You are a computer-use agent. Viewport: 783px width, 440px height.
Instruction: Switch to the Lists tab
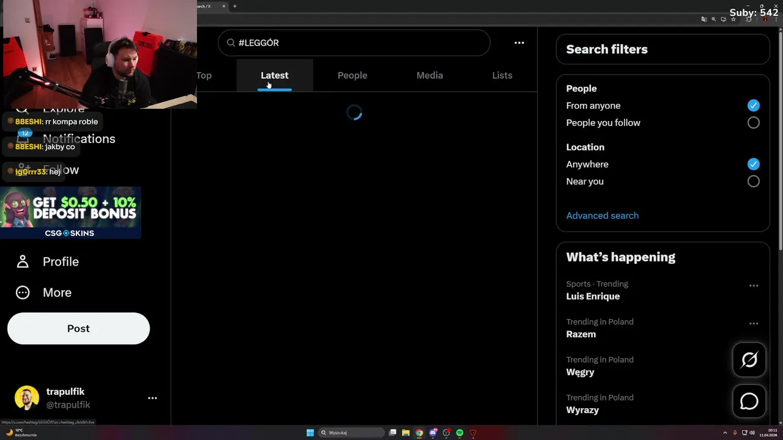pyautogui.click(x=502, y=75)
